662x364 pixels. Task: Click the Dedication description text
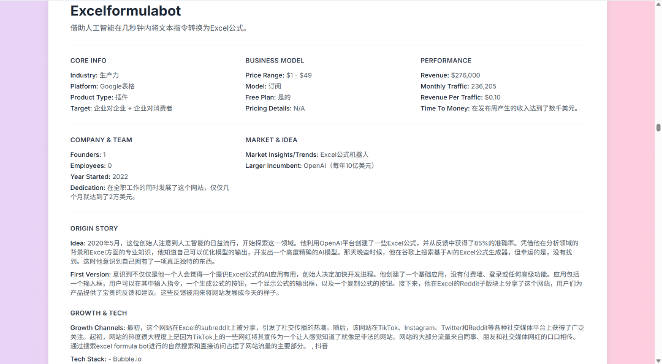coord(150,192)
